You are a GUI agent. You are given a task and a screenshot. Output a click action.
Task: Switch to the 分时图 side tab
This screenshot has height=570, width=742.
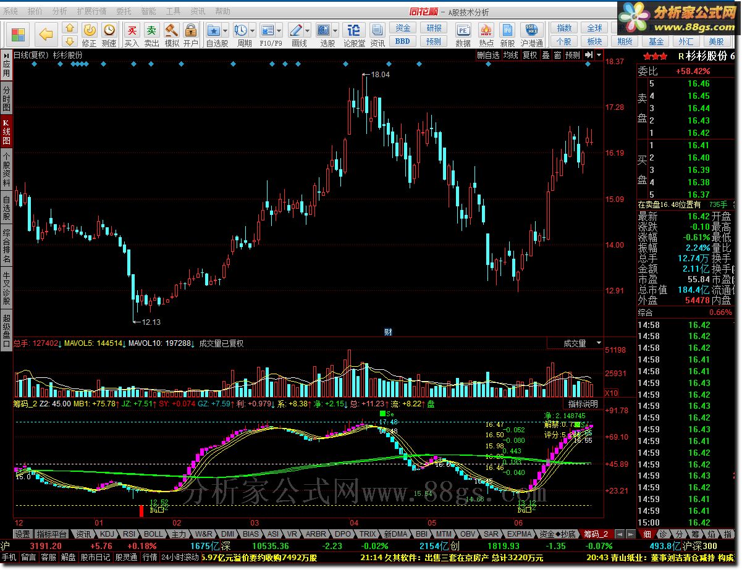tap(6, 99)
